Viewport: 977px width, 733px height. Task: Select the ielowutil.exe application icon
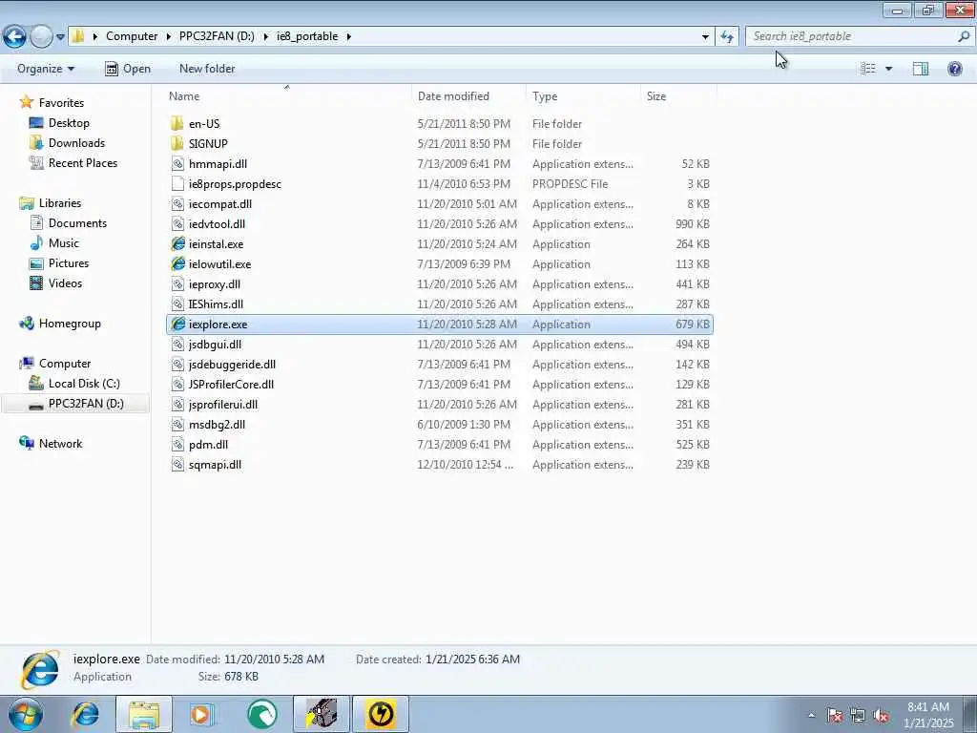(178, 263)
